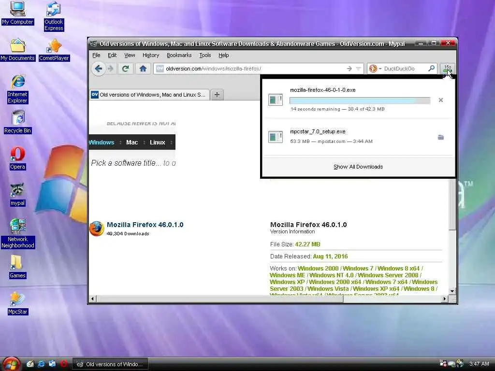This screenshot has height=371, width=495.
Task: Click the mozilla-firefox-46-0-1-0.exe file icon
Action: (x=275, y=100)
